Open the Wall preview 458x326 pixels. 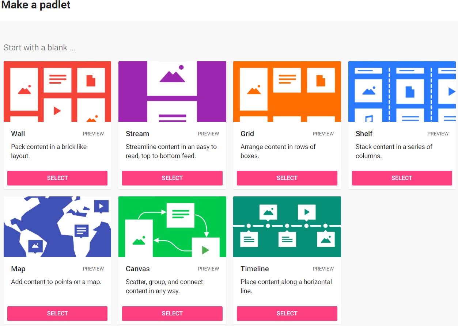93,134
